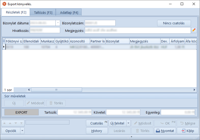Viewport: 200px width, 140px height.
Task: Click the Nyomtat printer button
Action: [x=165, y=131]
